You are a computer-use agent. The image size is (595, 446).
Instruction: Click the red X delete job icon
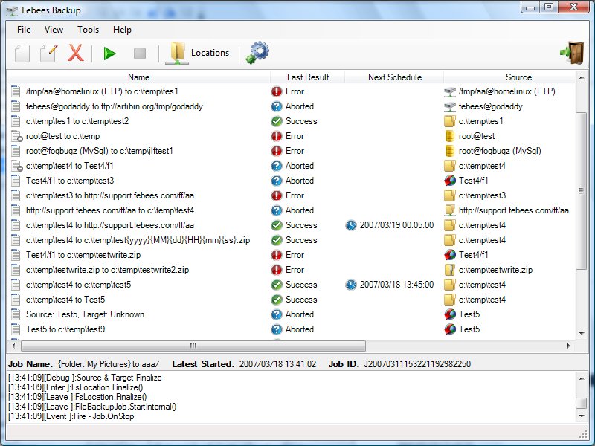[75, 53]
